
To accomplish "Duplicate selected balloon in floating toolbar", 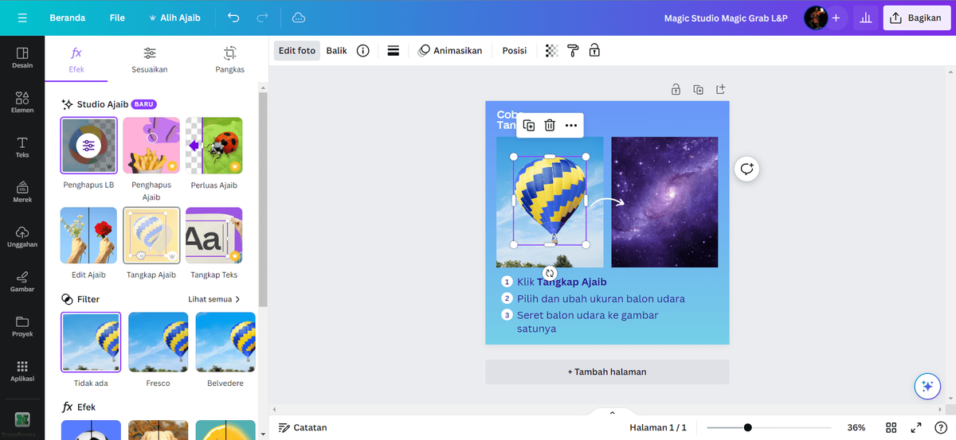I will click(x=529, y=125).
